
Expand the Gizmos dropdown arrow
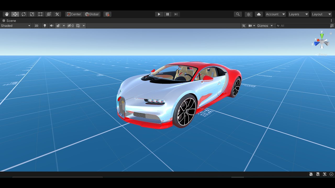coord(272,26)
